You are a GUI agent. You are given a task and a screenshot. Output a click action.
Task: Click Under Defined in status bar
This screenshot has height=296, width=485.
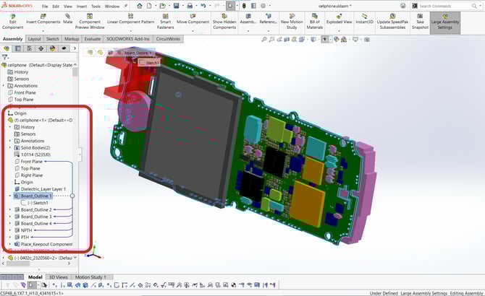tap(384, 293)
